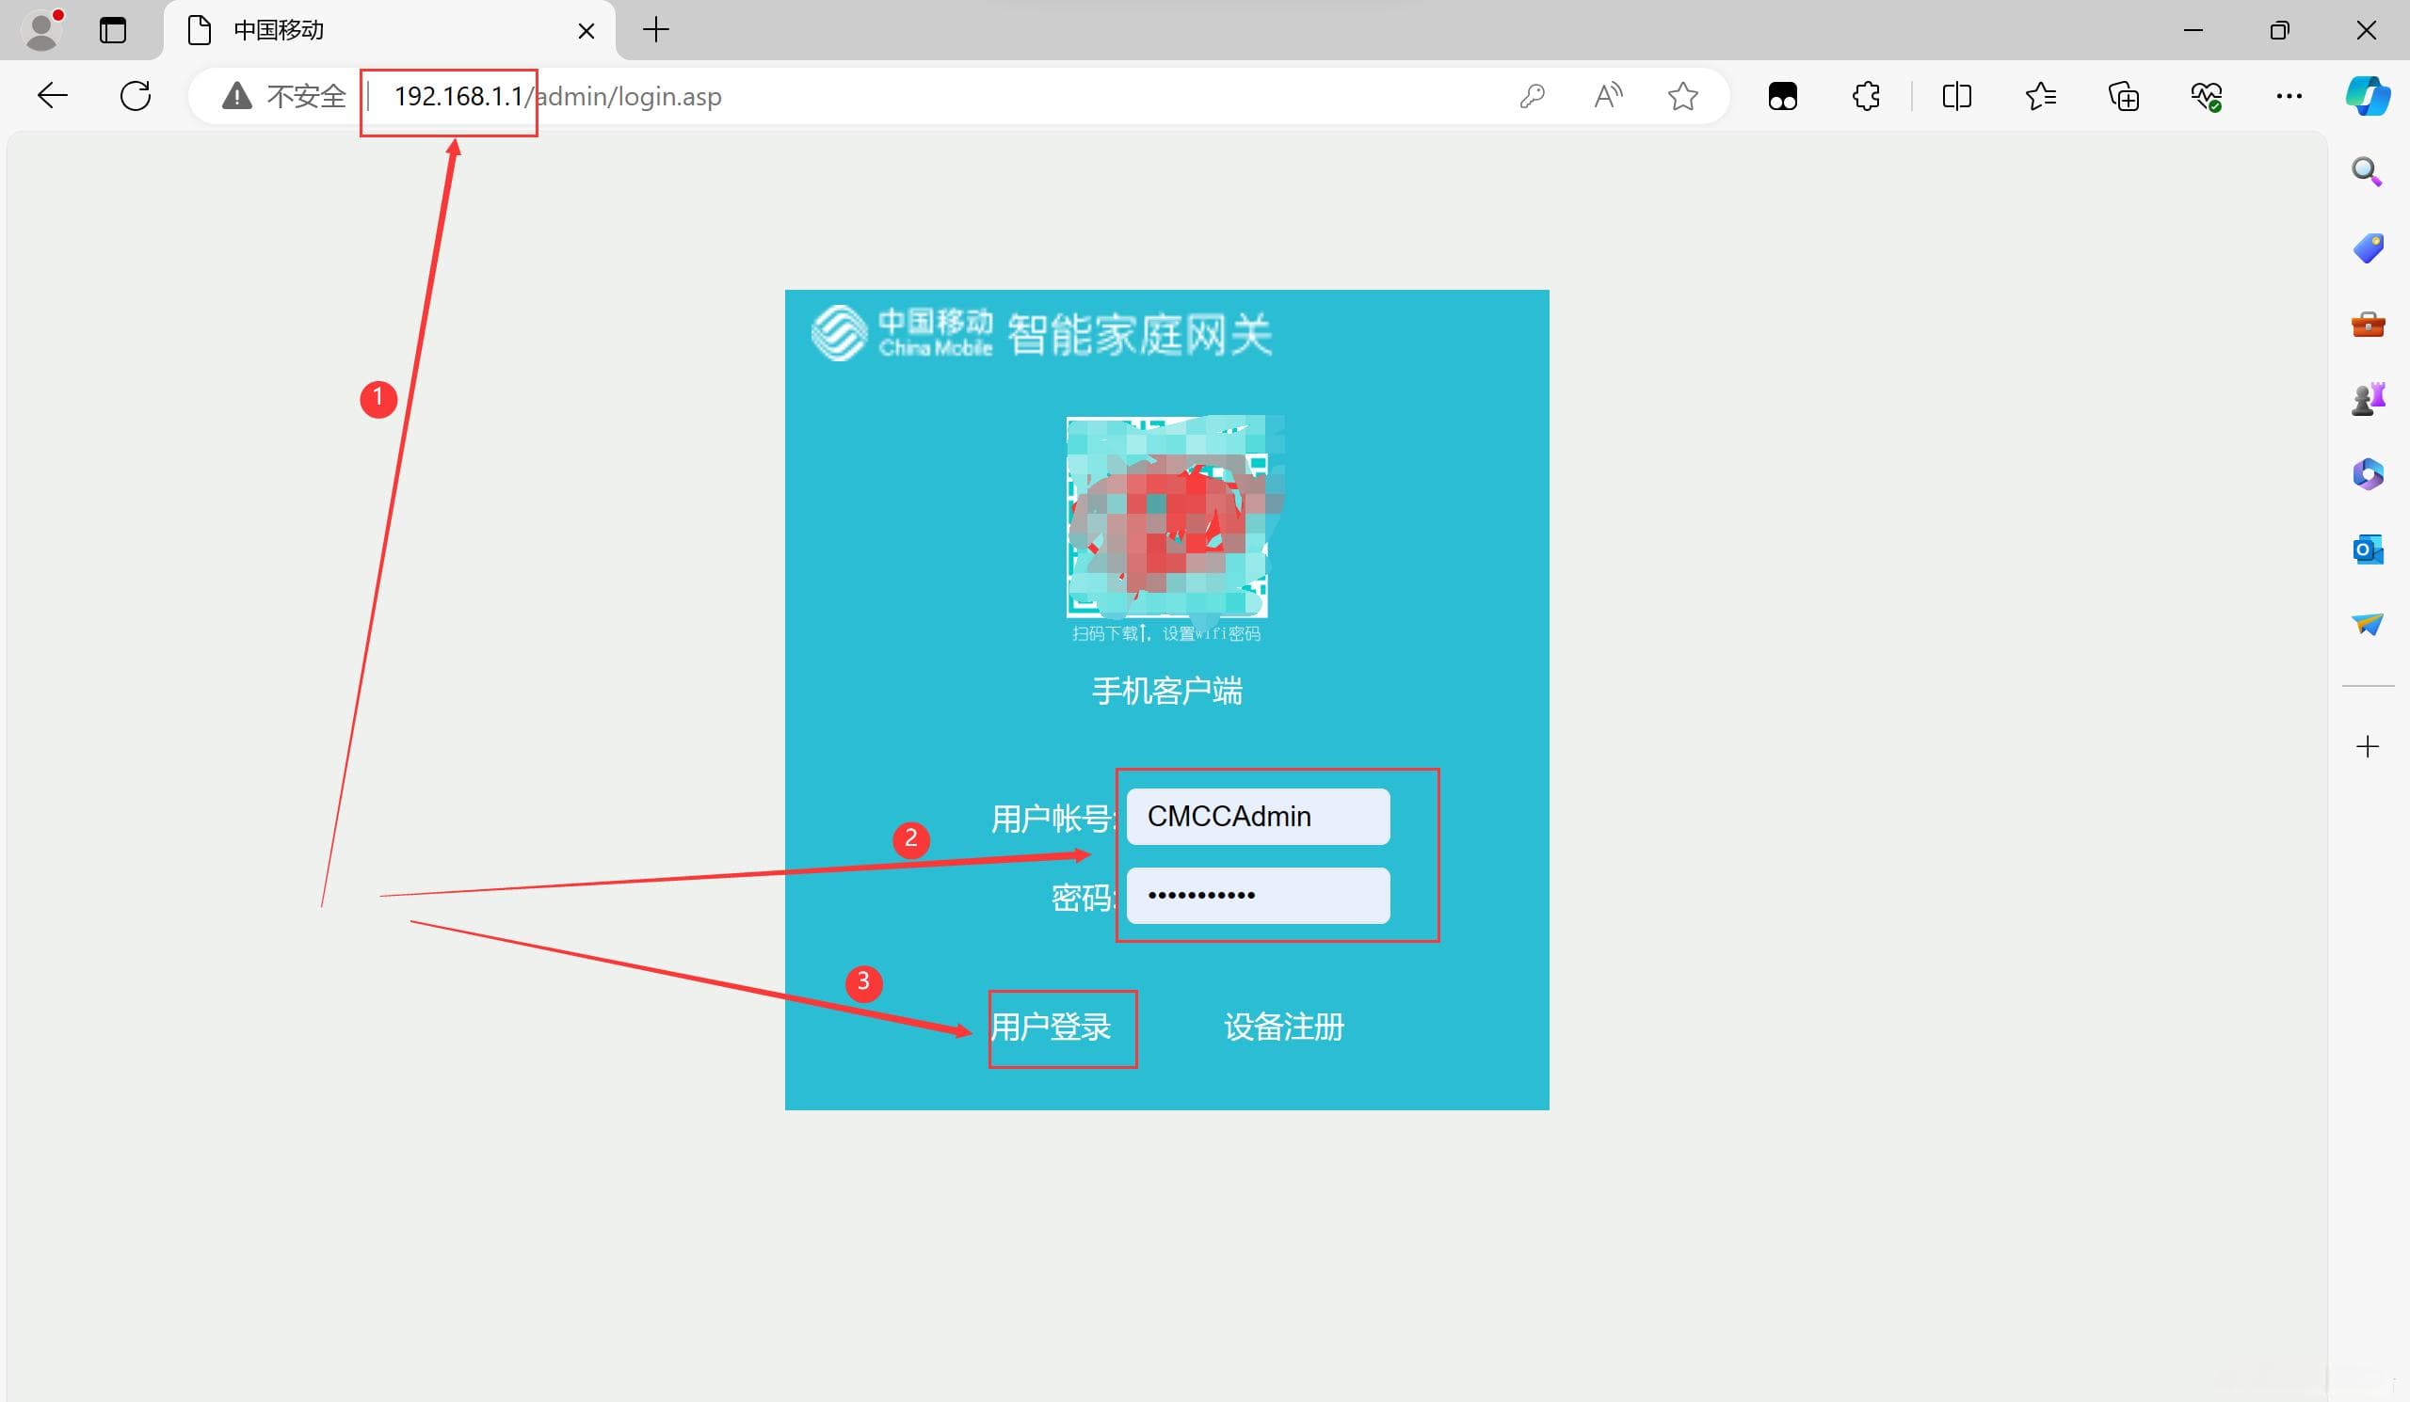Open the sidebar Search magnifier

[x=2367, y=172]
